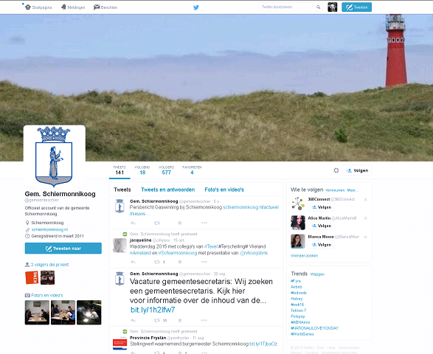Retweet the Persbericht Gaswinning tweet
Viewport: 433px width, 354px height.
coord(157,223)
